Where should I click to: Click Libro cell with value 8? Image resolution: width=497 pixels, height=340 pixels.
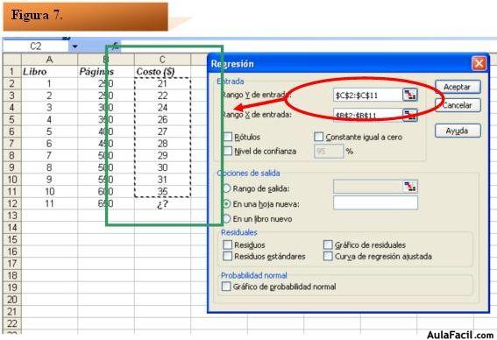click(49, 167)
